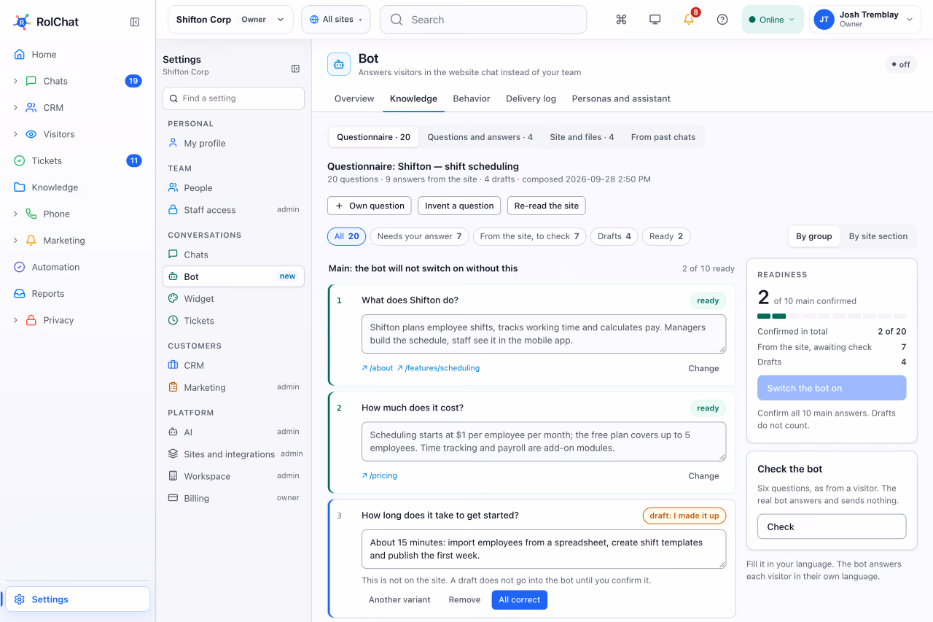This screenshot has height=622, width=933.
Task: Open the All sites dropdown
Action: (x=335, y=20)
